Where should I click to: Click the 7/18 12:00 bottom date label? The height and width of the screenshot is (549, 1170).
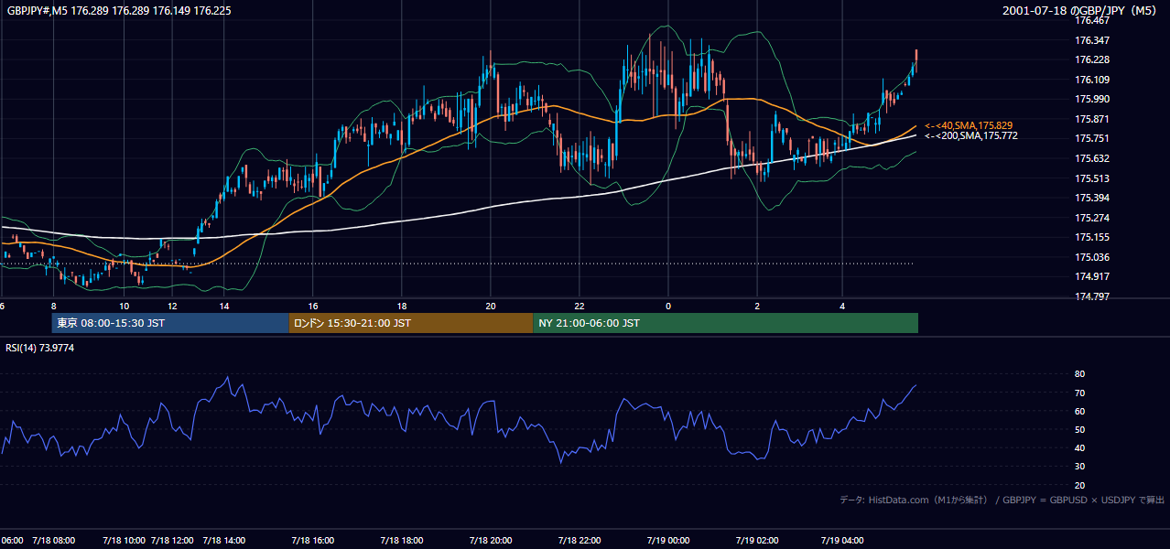tap(172, 541)
